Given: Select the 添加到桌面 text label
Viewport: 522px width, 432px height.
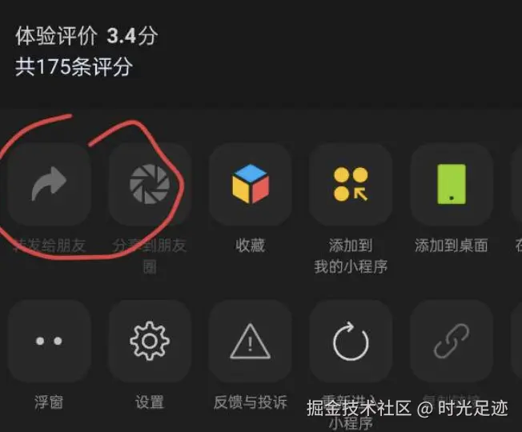Looking at the screenshot, I should pyautogui.click(x=452, y=246).
